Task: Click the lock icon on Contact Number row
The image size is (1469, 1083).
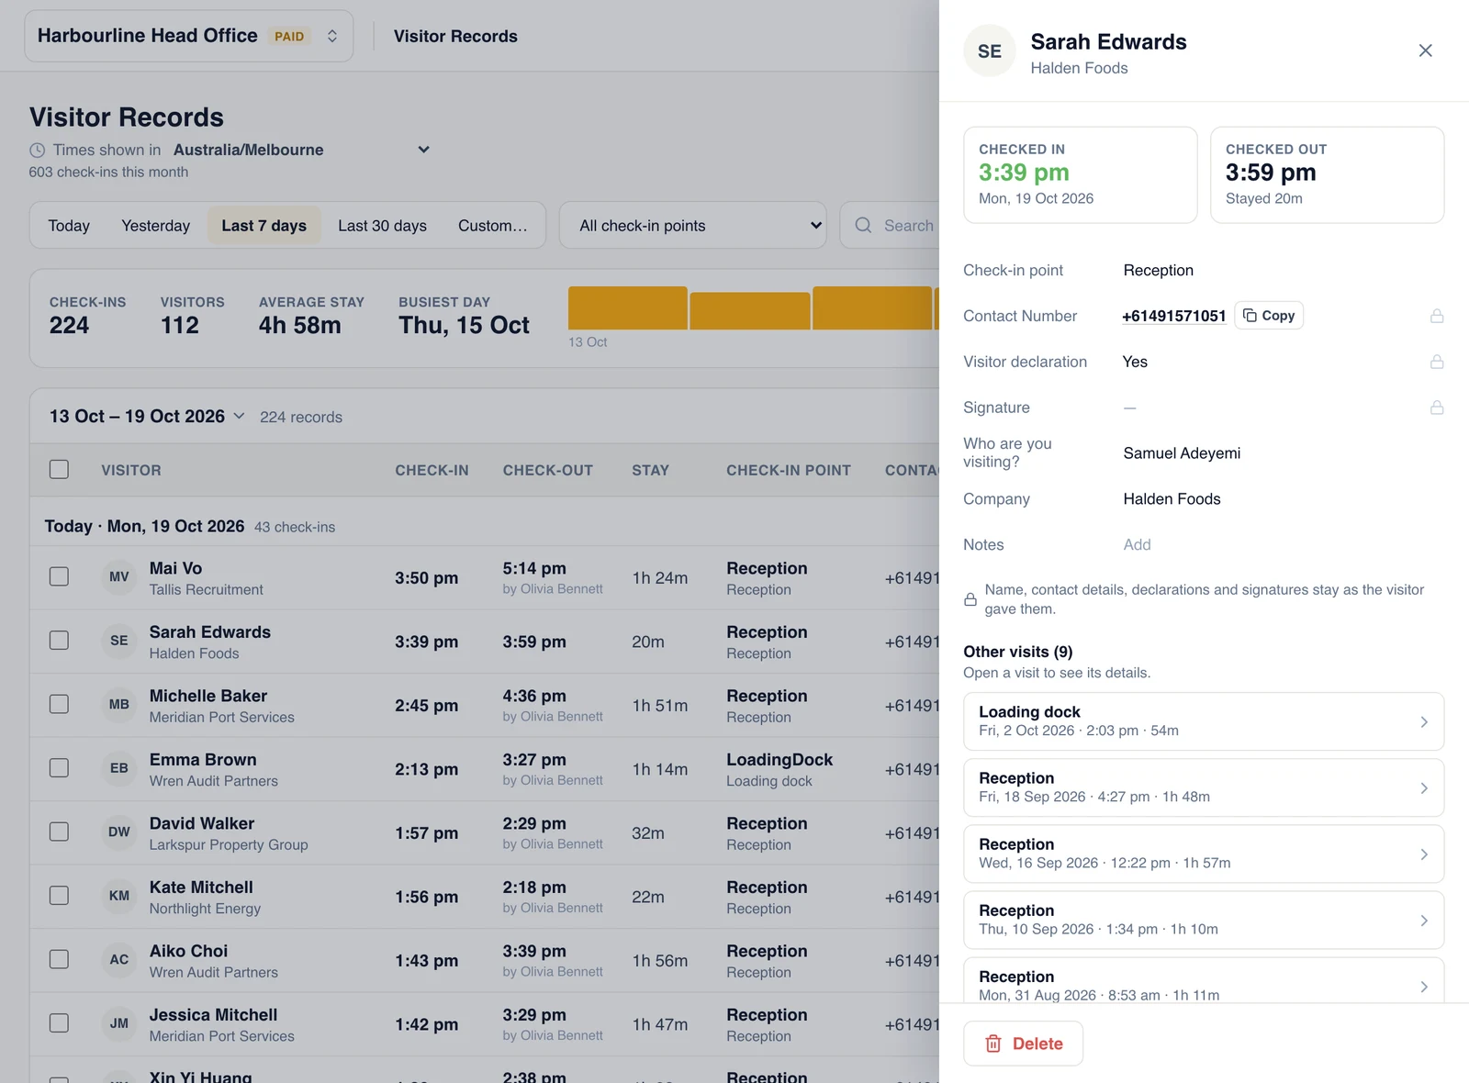Action: tap(1437, 316)
